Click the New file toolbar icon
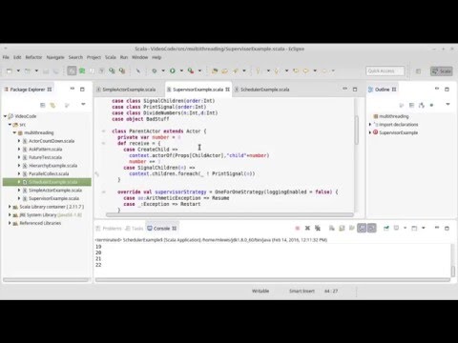Screen dimensions: 458x343 click(10, 71)
